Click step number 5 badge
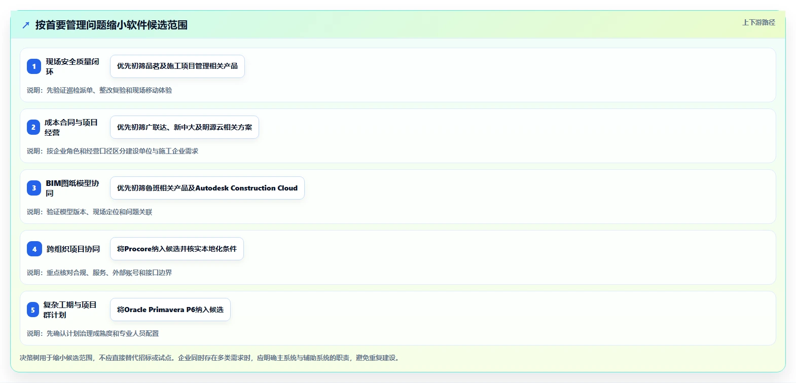 [x=33, y=310]
